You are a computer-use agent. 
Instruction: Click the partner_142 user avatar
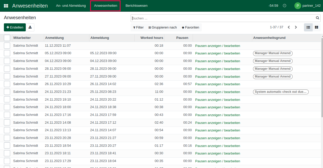pyautogui.click(x=298, y=6)
